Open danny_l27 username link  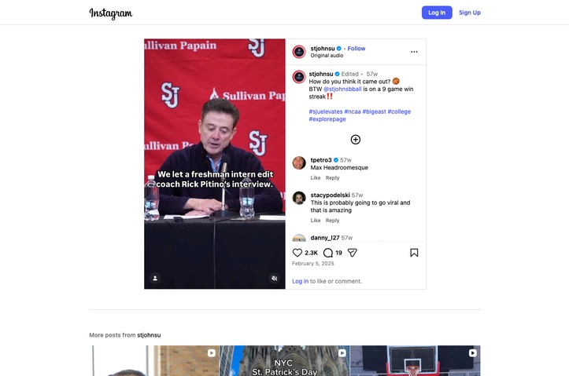325,238
